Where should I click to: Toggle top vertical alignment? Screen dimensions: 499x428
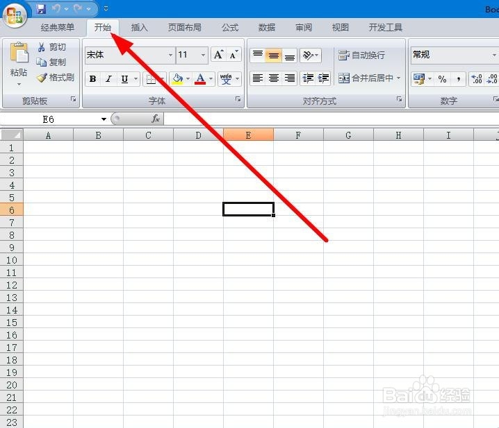click(x=258, y=55)
